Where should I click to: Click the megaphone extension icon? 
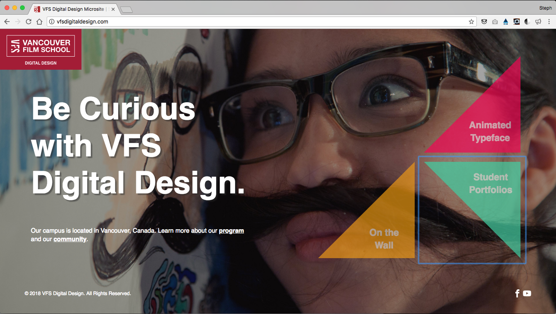pos(538,22)
